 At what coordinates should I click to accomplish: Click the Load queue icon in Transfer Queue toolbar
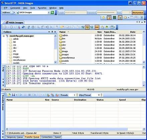pyautogui.click(x=9, y=95)
